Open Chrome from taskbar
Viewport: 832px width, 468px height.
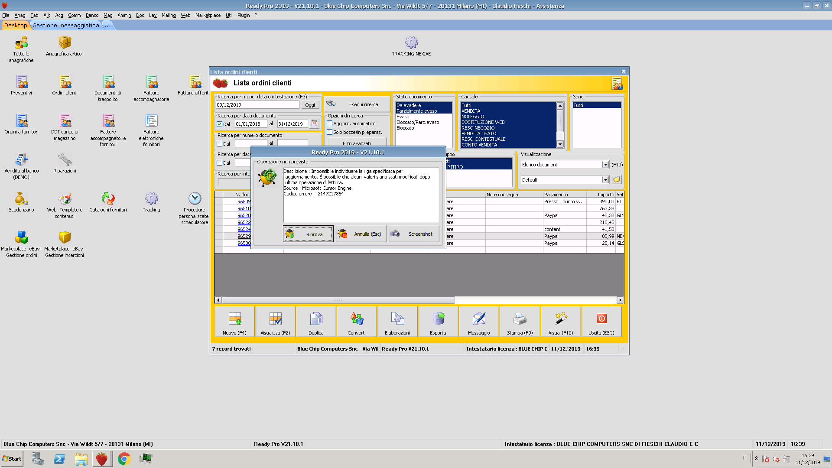tap(124, 459)
